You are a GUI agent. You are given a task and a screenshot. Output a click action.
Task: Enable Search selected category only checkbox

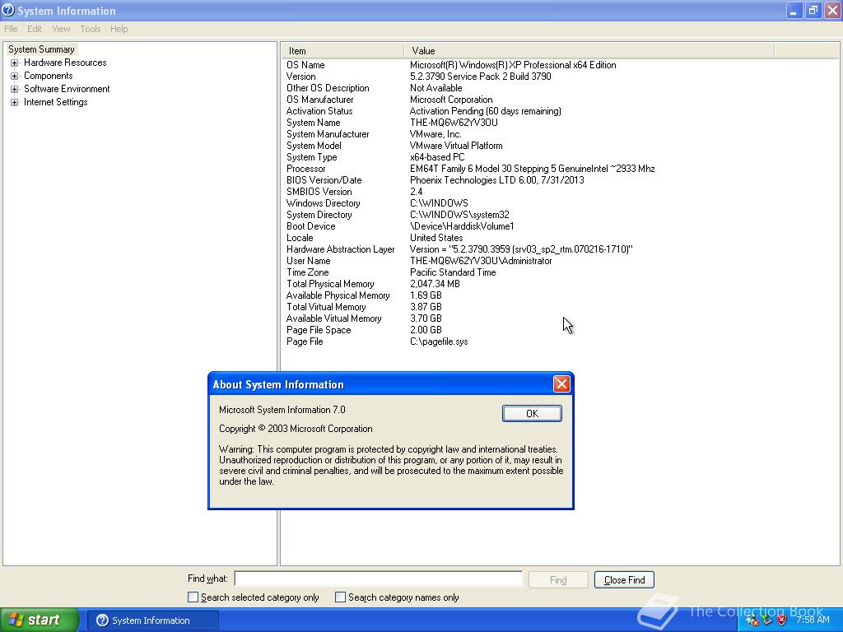[193, 597]
